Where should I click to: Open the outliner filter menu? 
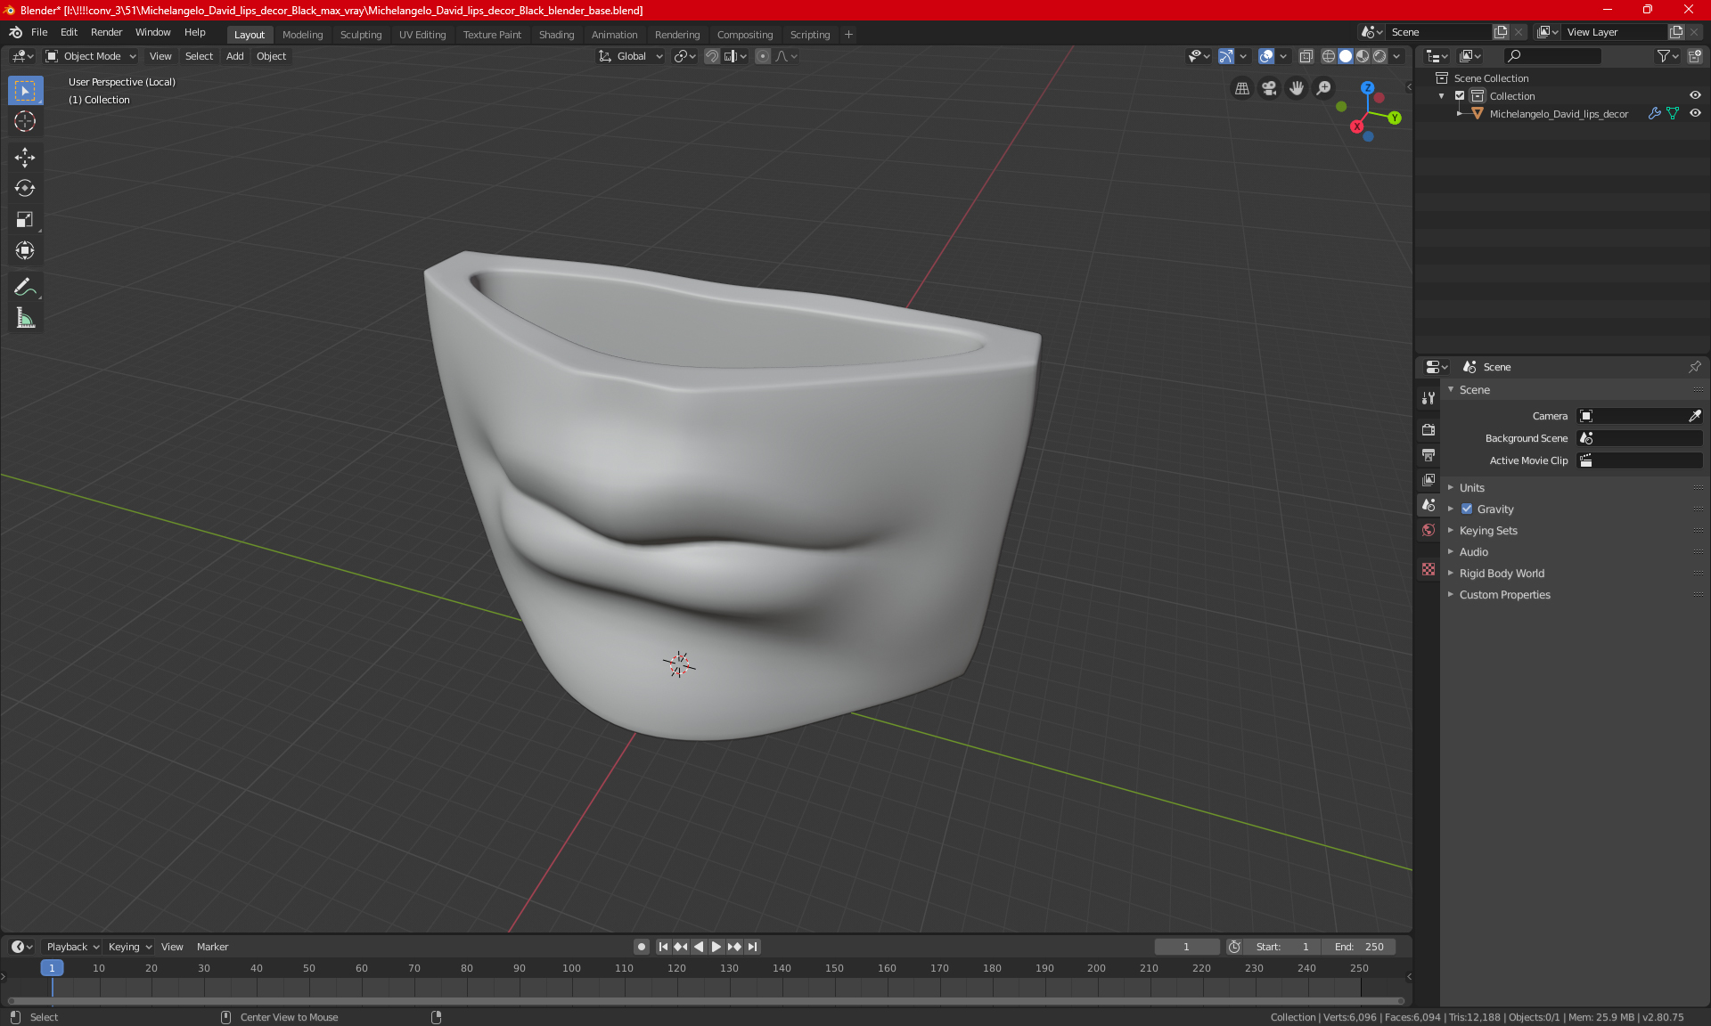pos(1667,56)
